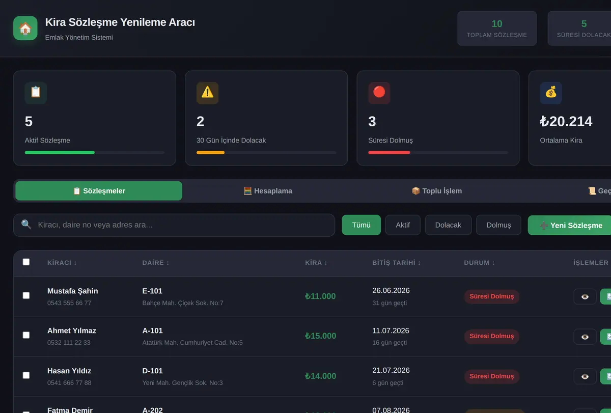Renew Hasan Yıldız's contract with green icon
The height and width of the screenshot is (413, 611).
pos(606,376)
